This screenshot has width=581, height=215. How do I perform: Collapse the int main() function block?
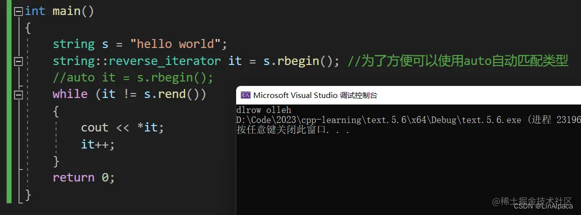[18, 11]
